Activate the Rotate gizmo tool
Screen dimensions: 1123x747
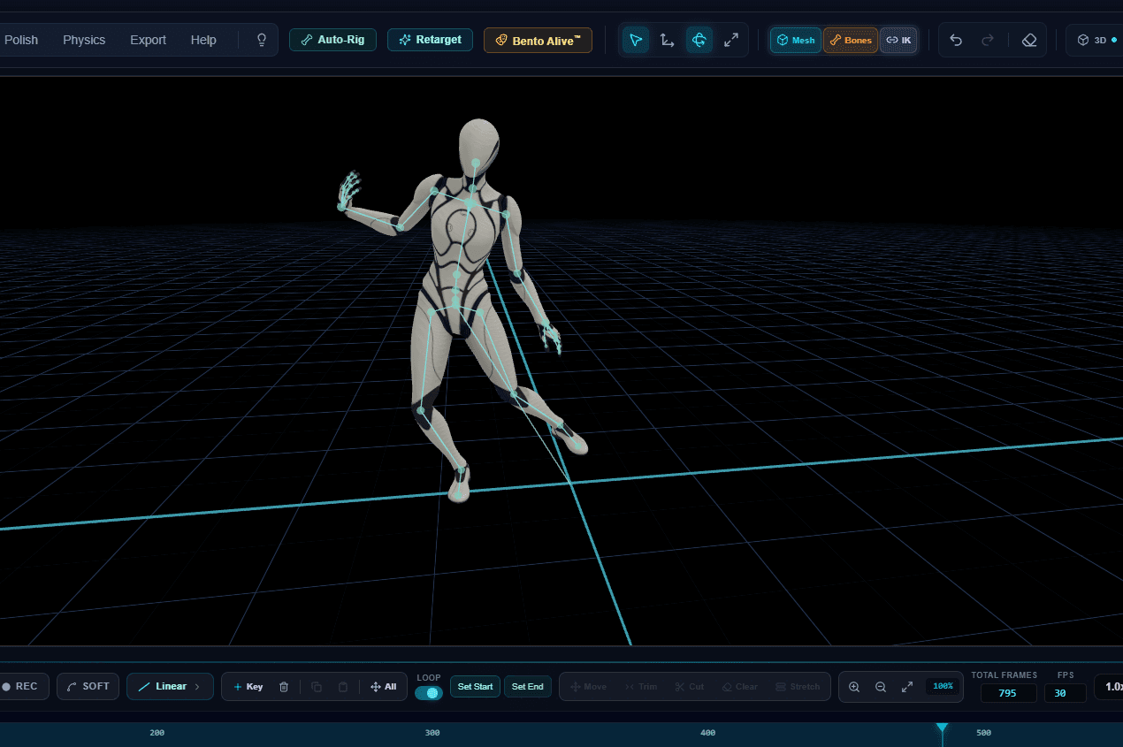tap(699, 40)
